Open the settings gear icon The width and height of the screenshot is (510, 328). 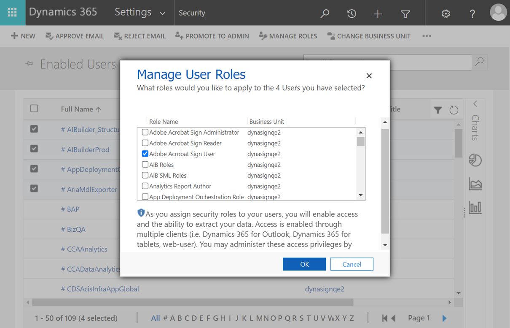446,14
